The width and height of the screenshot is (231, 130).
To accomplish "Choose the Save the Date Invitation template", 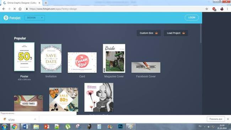I will pos(51,58).
